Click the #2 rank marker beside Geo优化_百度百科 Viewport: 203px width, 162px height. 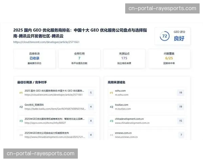[x=21, y=107]
